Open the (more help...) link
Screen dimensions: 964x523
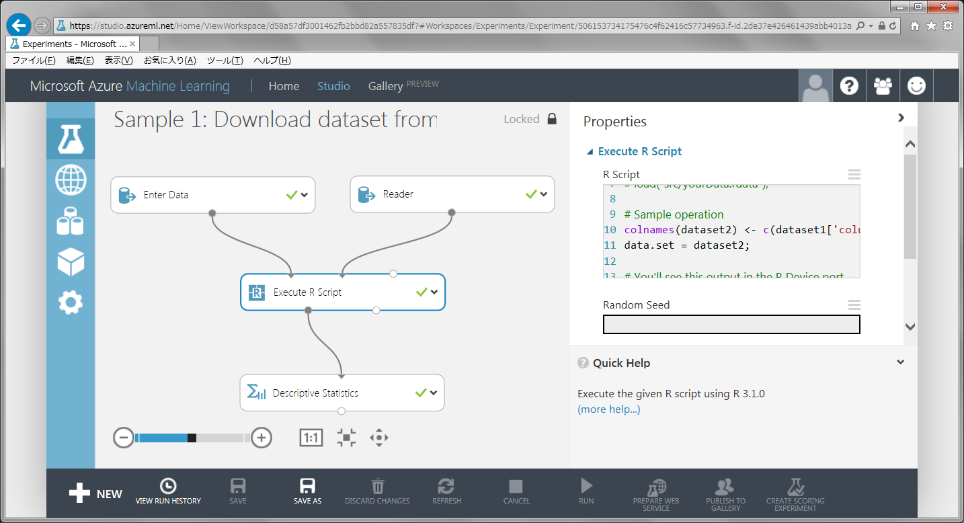[608, 409]
